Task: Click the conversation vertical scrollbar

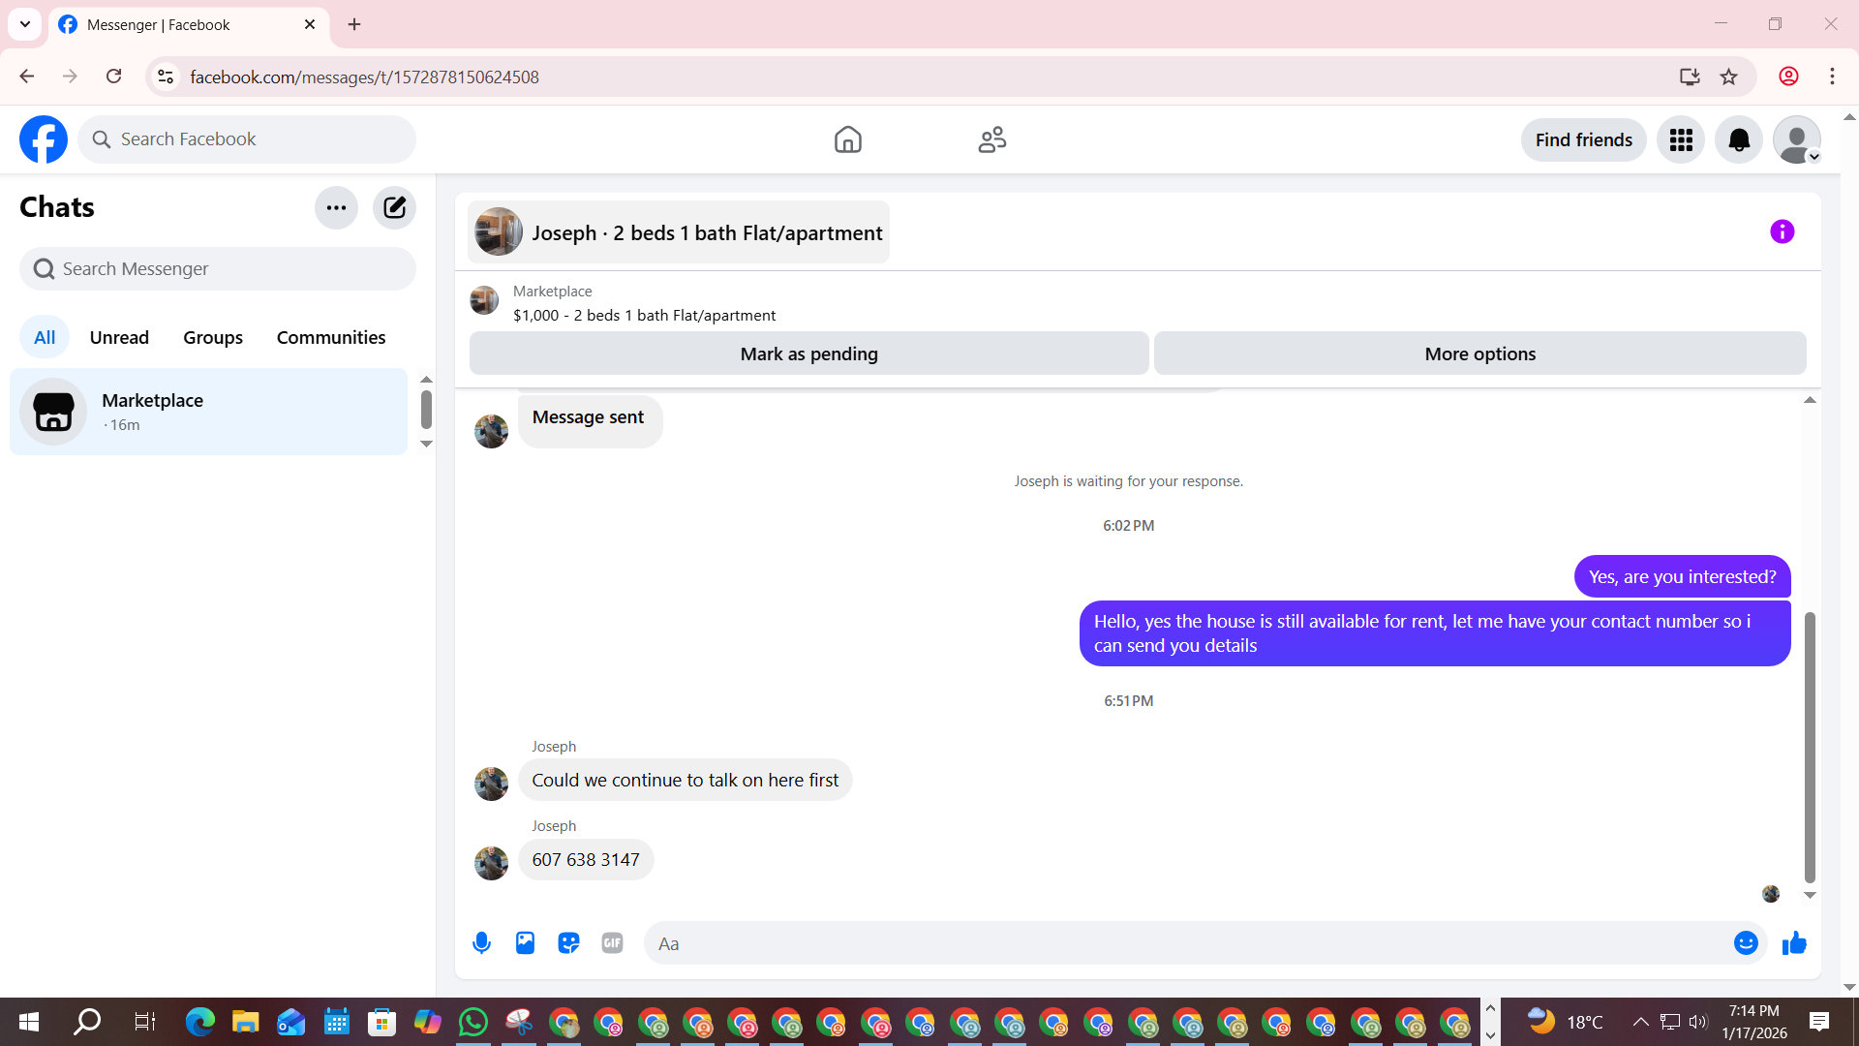Action: pyautogui.click(x=1809, y=746)
